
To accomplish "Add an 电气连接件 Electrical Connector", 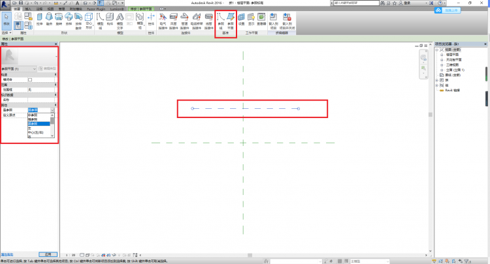I will pyautogui.click(x=163, y=22).
